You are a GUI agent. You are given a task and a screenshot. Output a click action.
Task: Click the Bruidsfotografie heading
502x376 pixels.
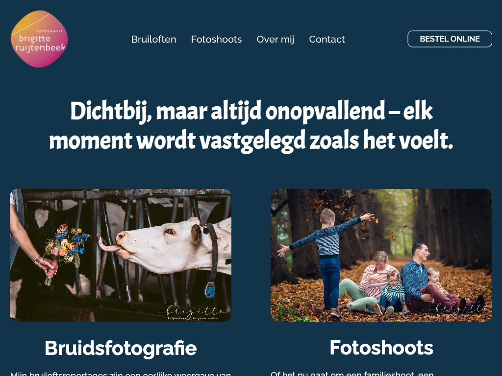point(121,348)
